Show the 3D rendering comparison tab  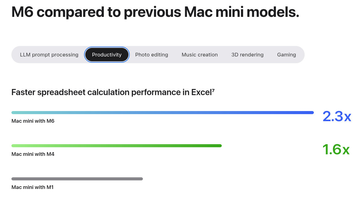point(247,55)
